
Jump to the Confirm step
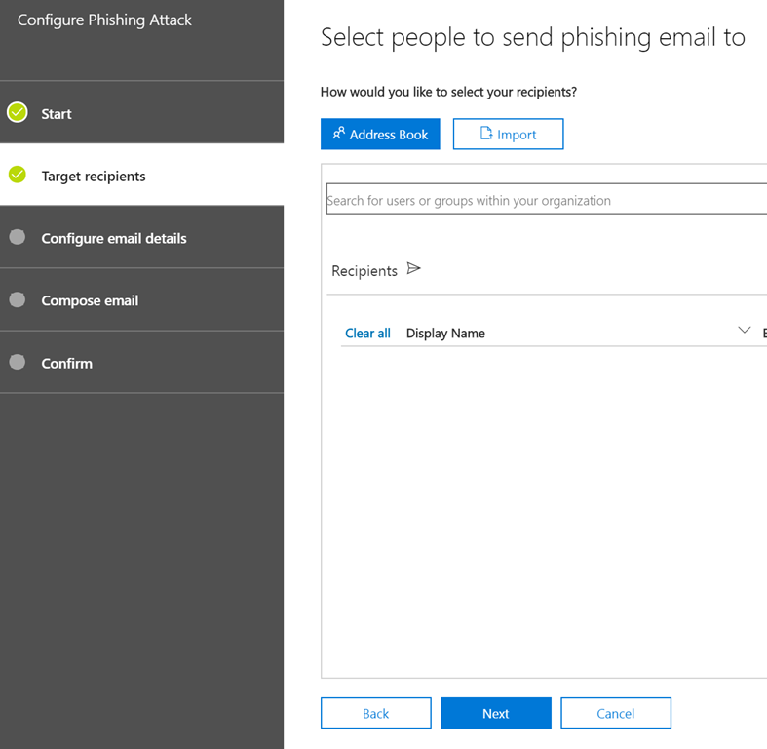pos(67,364)
